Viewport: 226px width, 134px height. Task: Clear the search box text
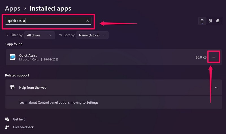pos(88,21)
